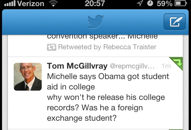Tap the 20:57 time in status bar
Screen dimensions: 191x130
click(x=95, y=4)
